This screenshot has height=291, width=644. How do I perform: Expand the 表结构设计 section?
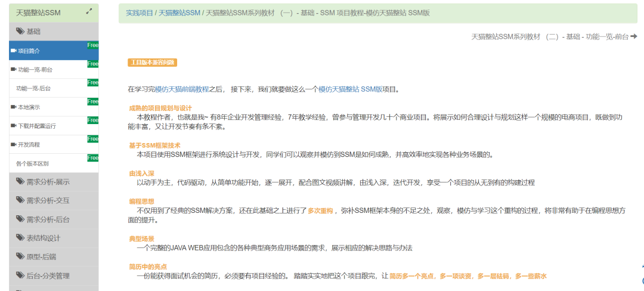43,238
